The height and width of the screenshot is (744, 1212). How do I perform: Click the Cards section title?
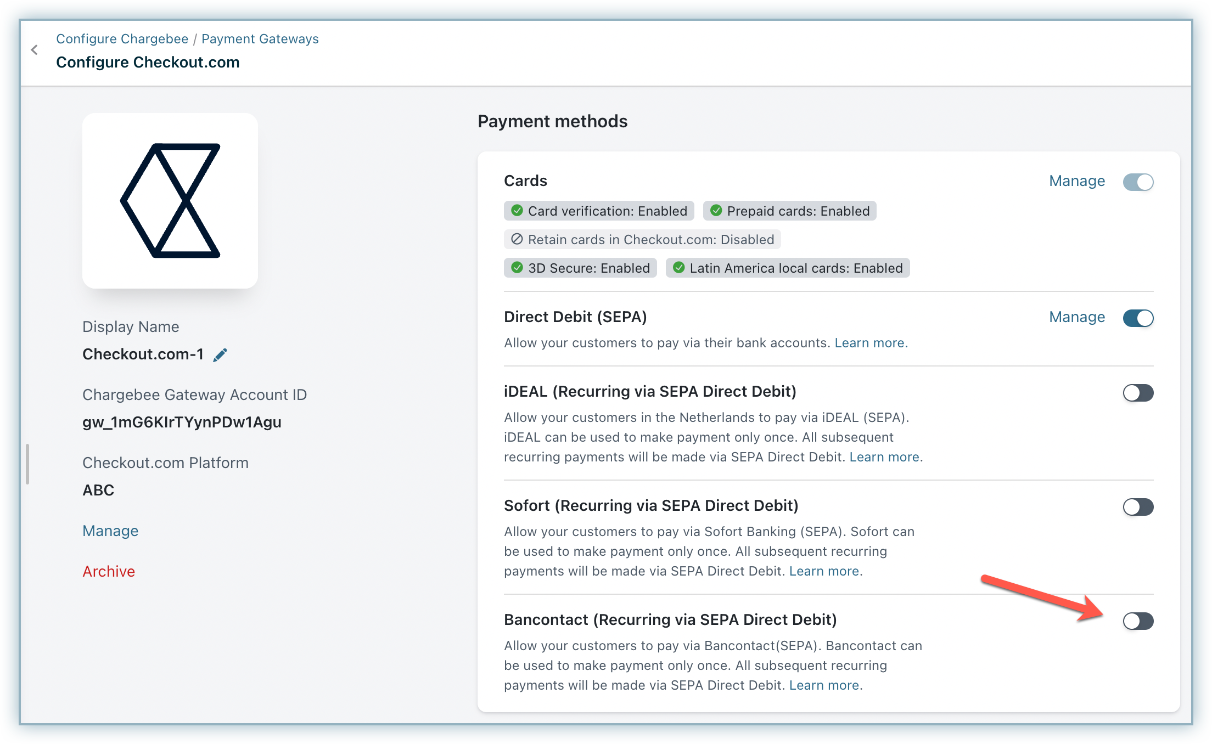coord(525,181)
